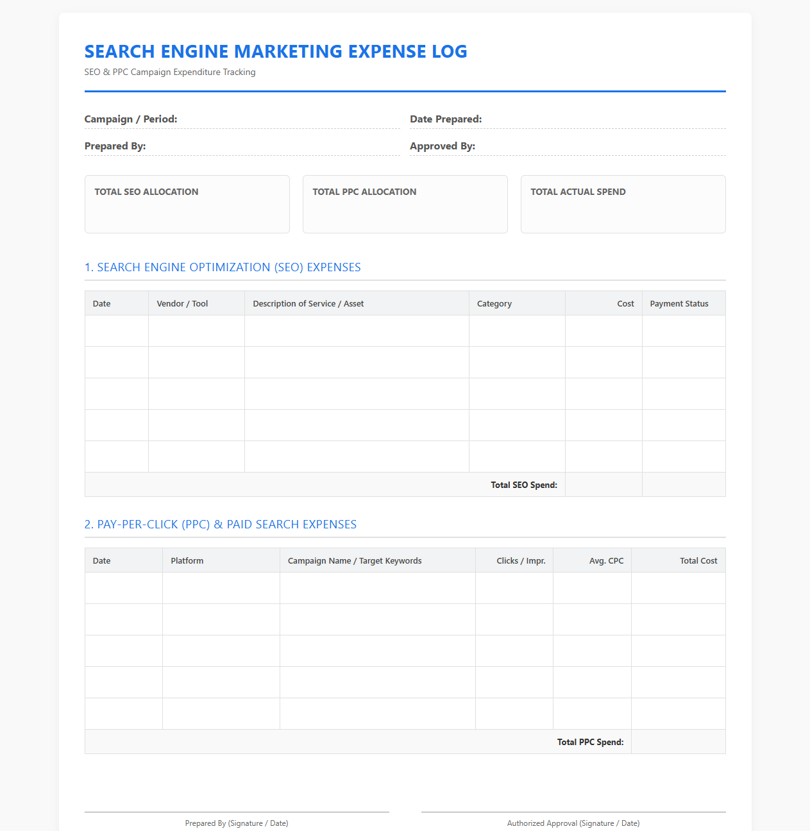
Task: Select the Date Prepared field label
Action: (446, 119)
